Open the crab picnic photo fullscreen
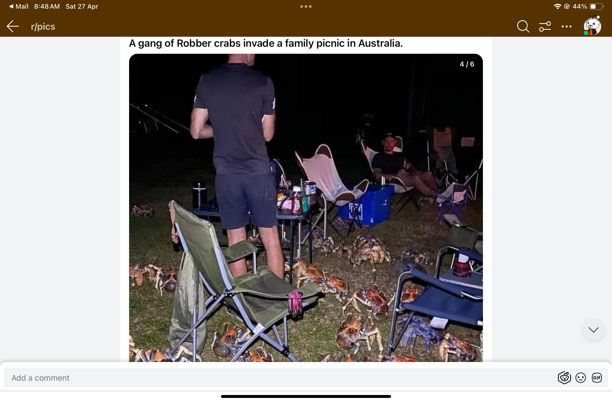Image resolution: width=612 pixels, height=402 pixels. point(306,208)
